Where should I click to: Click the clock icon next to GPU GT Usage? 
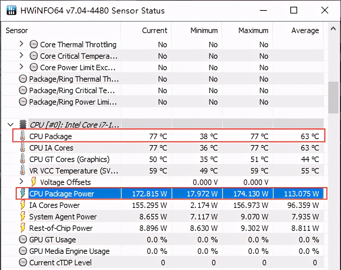pos(23,240)
